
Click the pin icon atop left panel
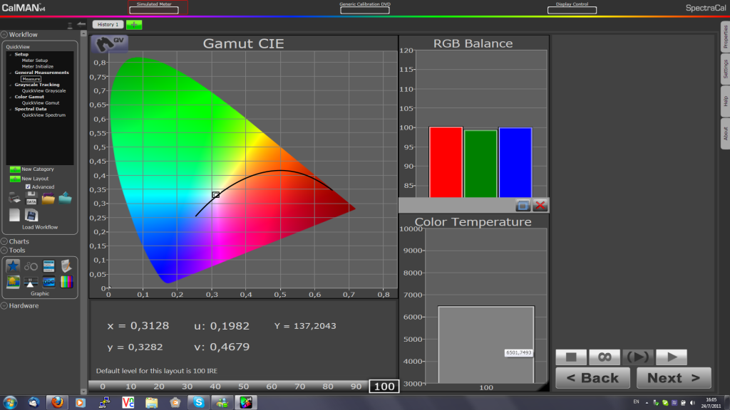point(70,25)
